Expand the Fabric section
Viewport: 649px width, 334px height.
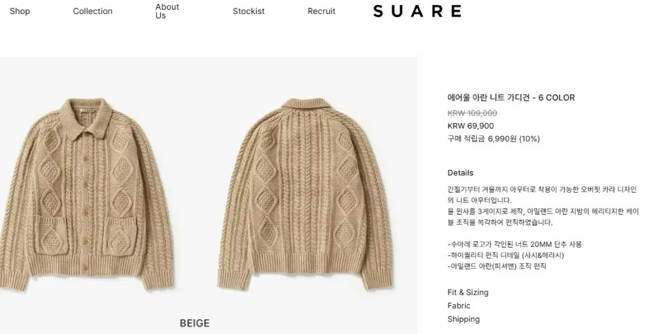[459, 305]
